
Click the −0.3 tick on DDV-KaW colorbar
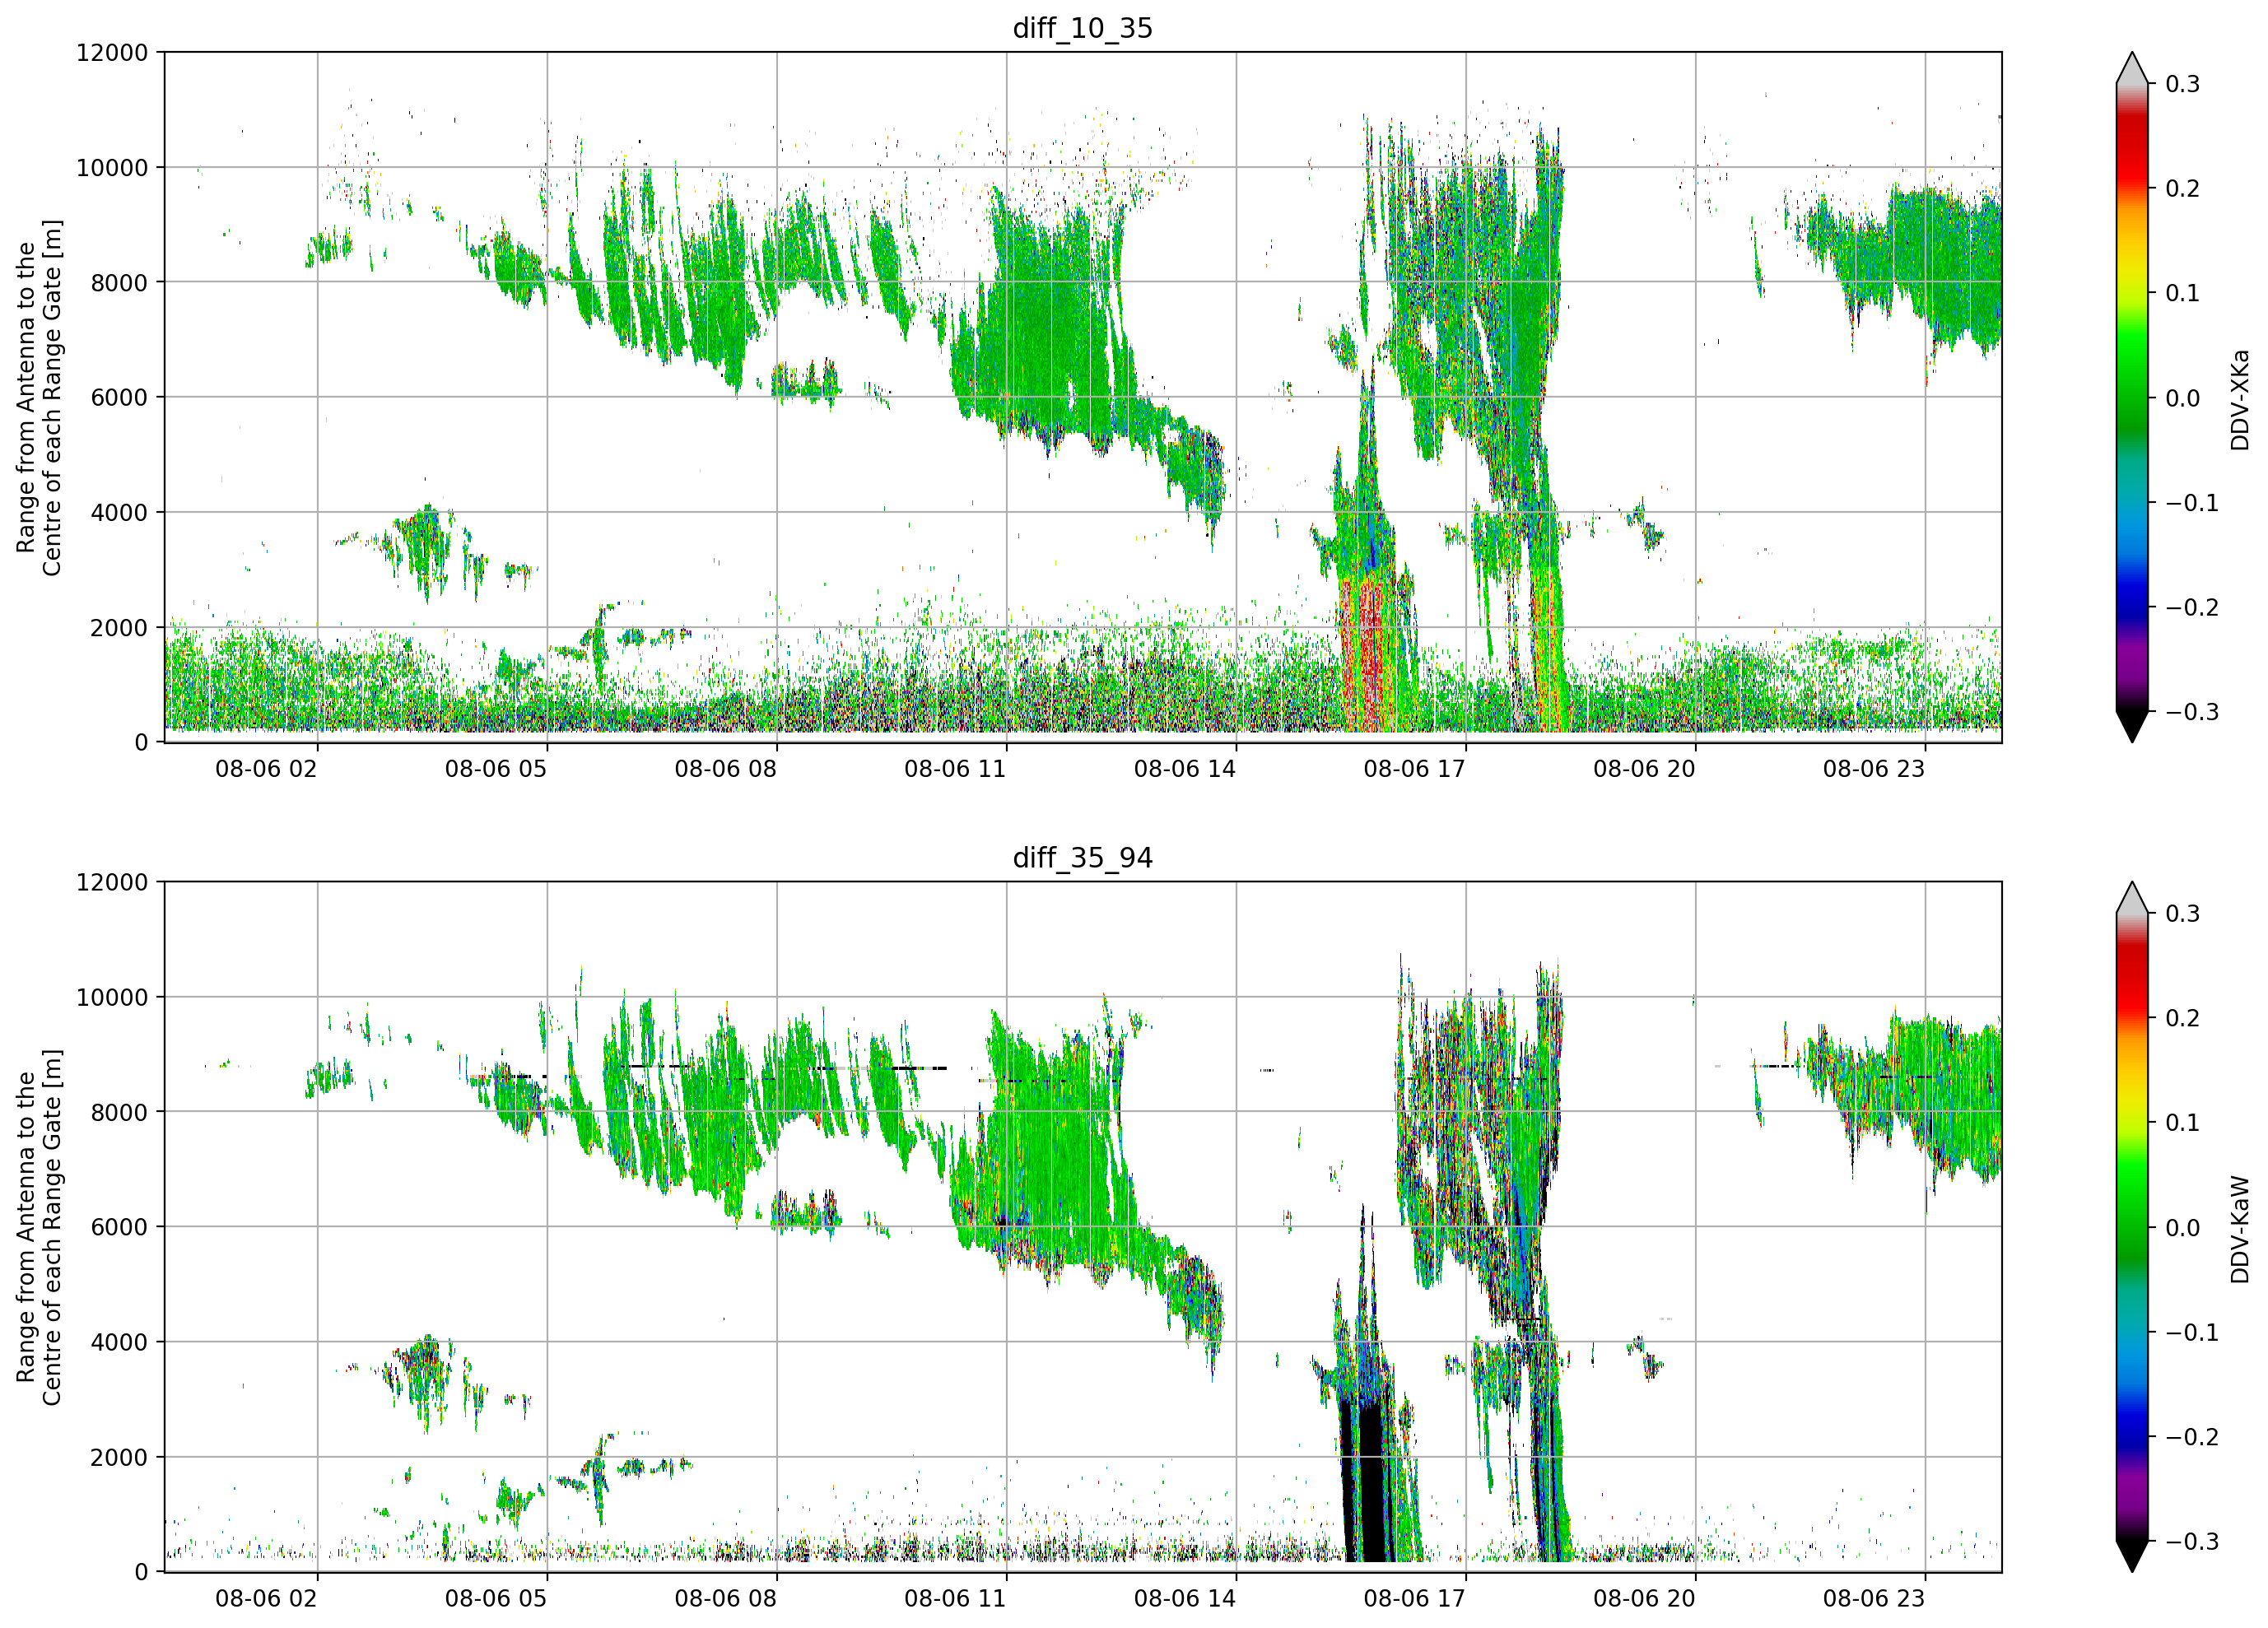(x=2192, y=1541)
